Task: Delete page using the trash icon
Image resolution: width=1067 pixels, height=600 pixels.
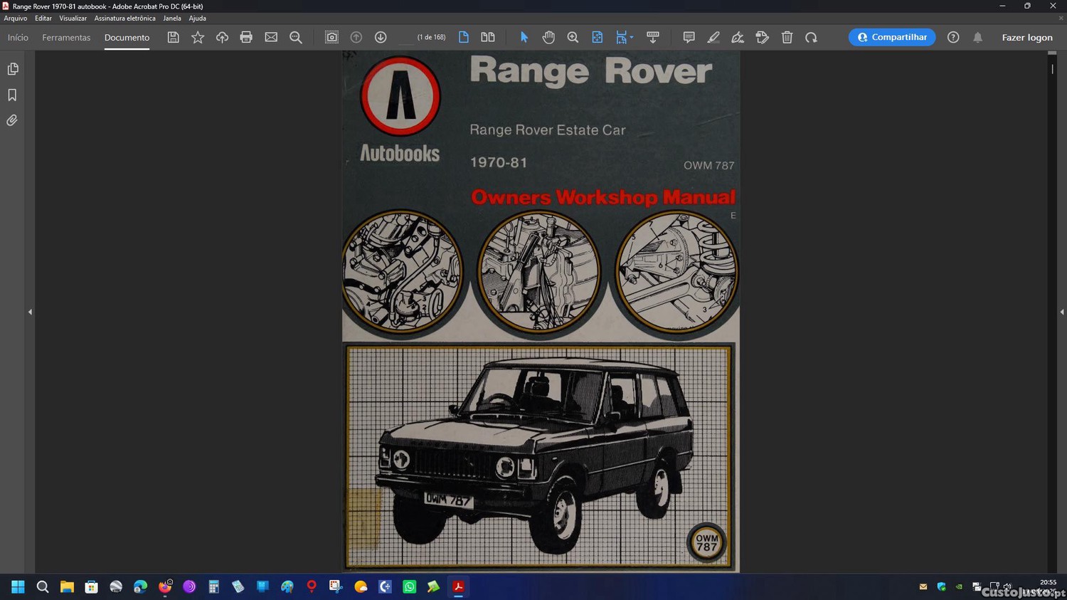Action: (x=787, y=37)
